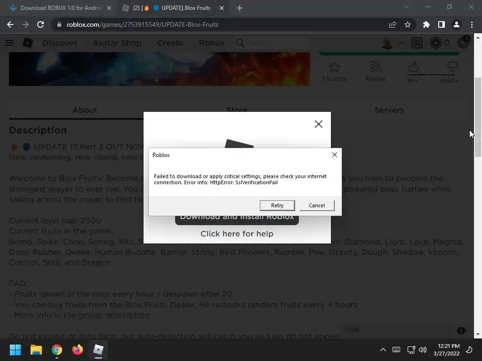This screenshot has width=482, height=361.
Task: View site info via padlock icon
Action: tap(59, 24)
